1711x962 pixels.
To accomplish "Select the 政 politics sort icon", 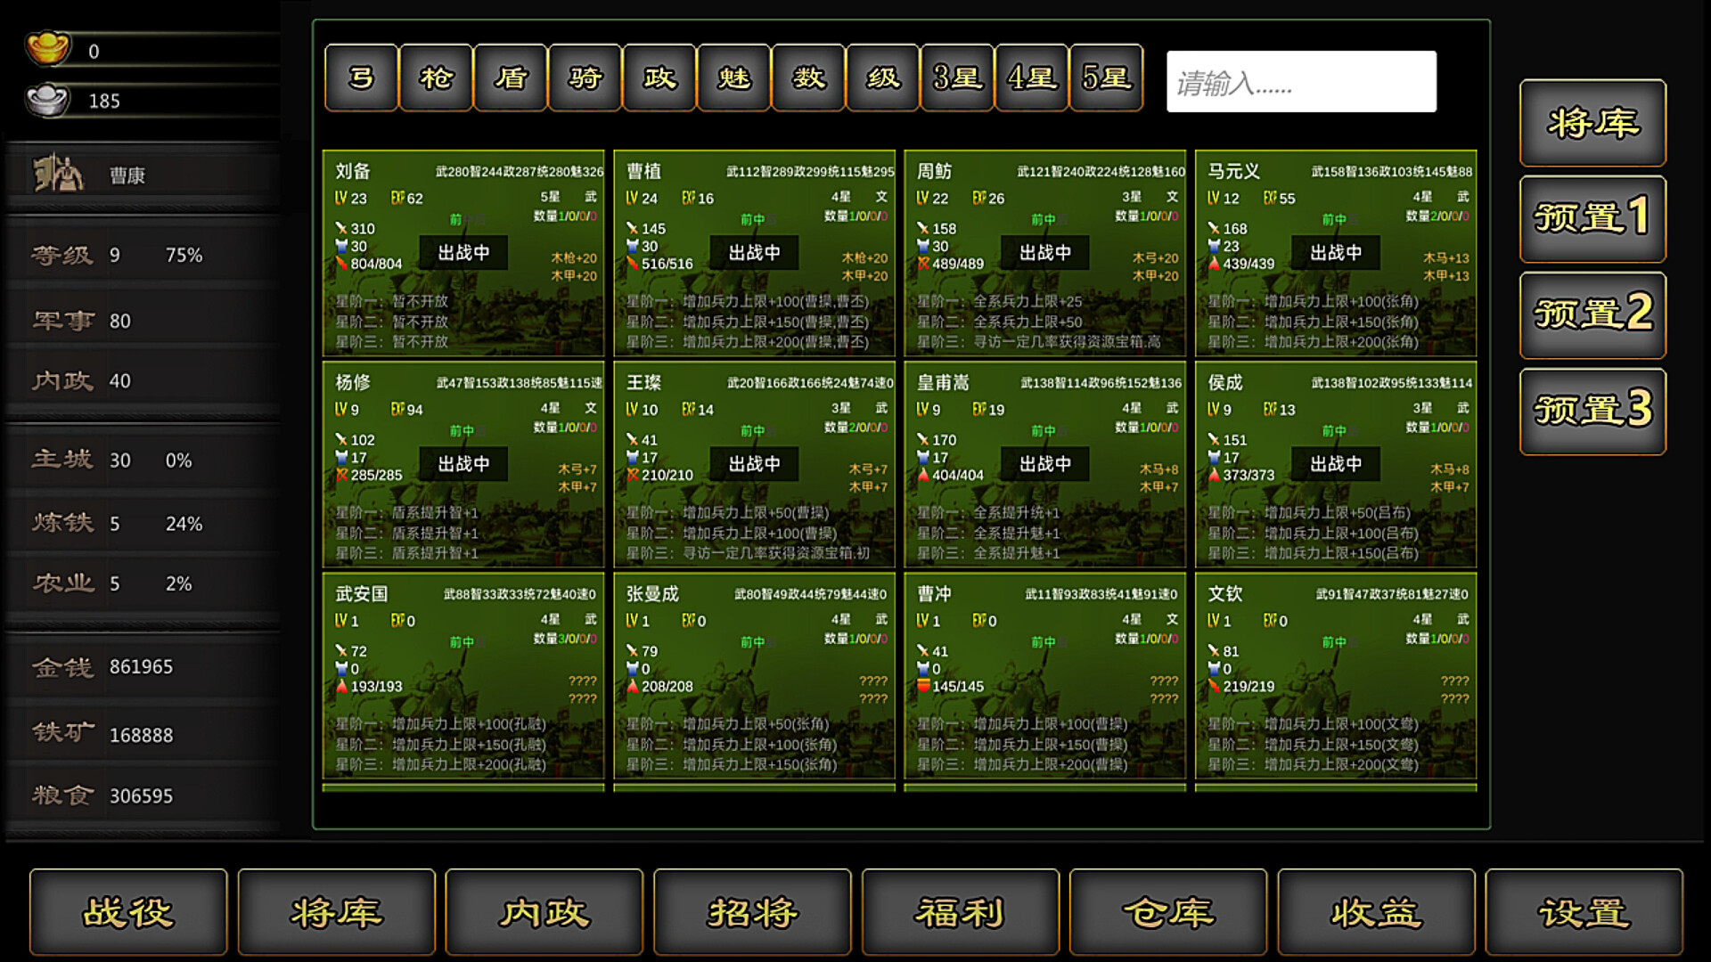I will pyautogui.click(x=659, y=78).
